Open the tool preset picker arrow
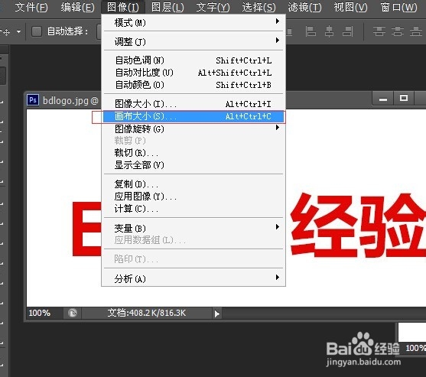Viewport: 426px width, 377px height. [18, 32]
